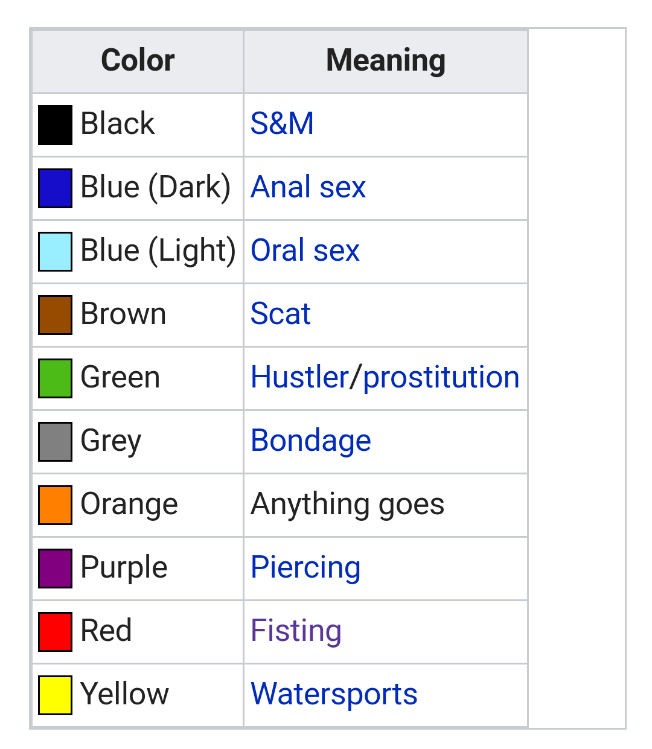652x749 pixels.
Task: Open the Scat link
Action: pos(280,314)
